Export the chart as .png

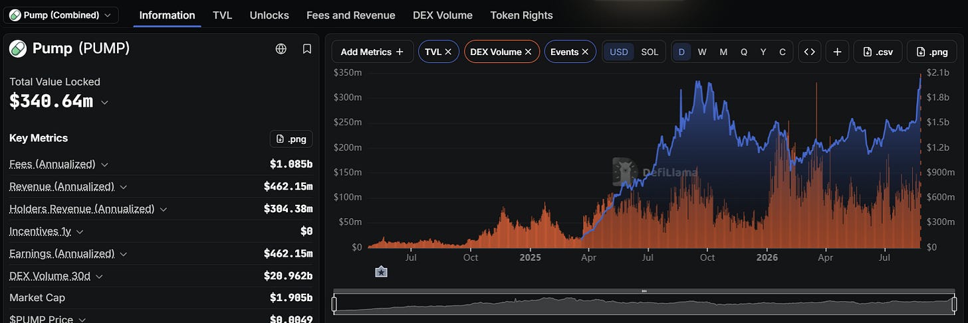(931, 52)
